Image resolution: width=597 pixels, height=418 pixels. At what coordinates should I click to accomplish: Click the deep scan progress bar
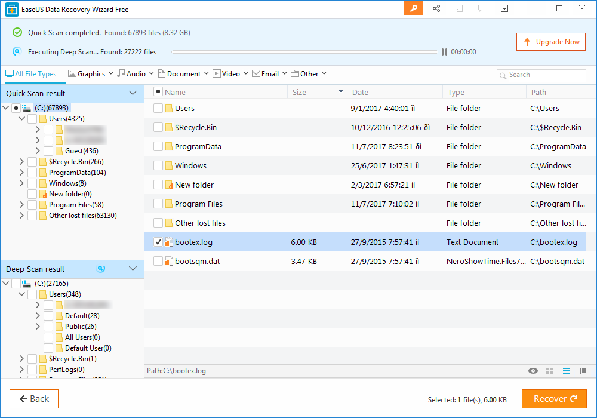304,52
